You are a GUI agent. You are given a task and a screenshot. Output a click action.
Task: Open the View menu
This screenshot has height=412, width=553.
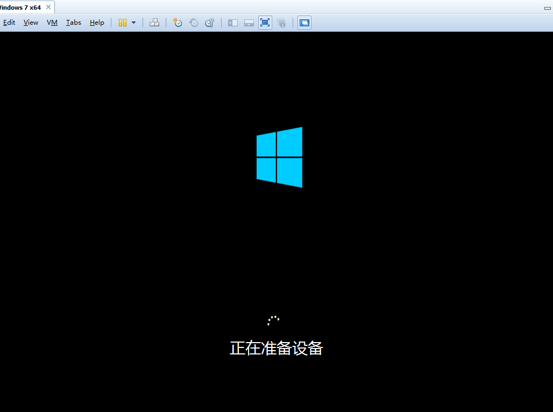coord(31,23)
